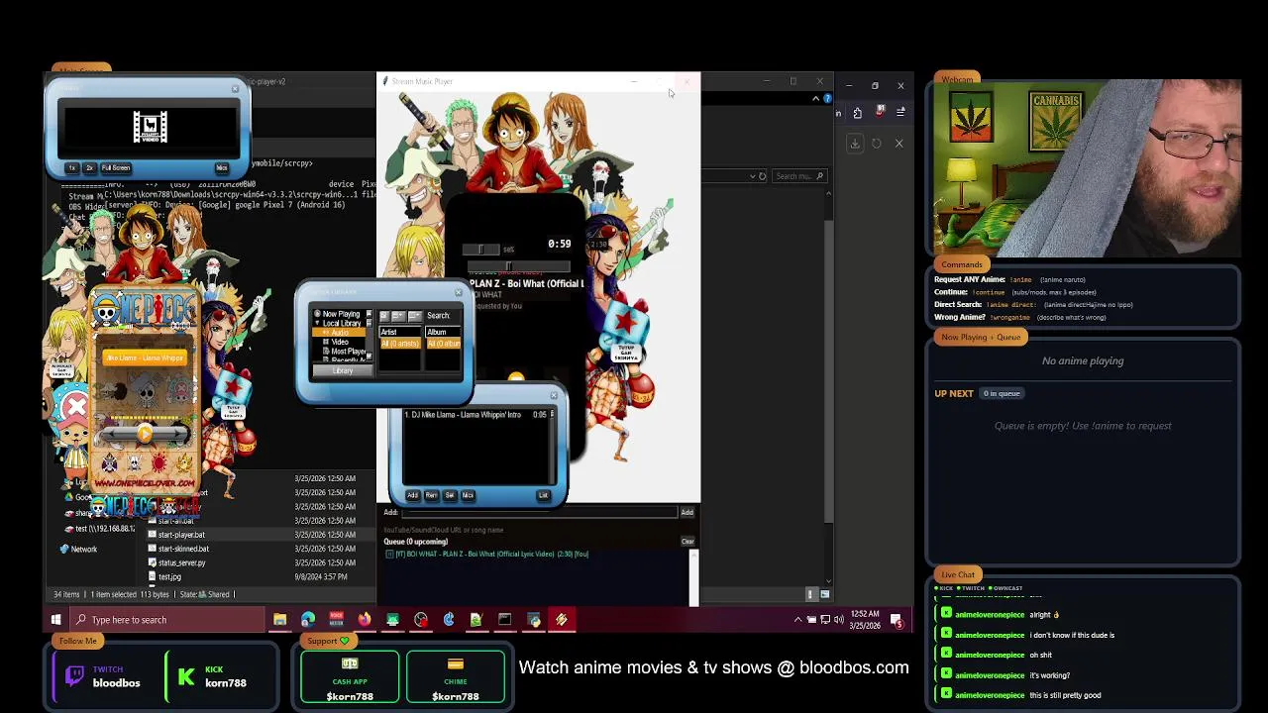This screenshot has height=713, width=1268.
Task: Click Misc button in the video window
Action: coord(222,168)
